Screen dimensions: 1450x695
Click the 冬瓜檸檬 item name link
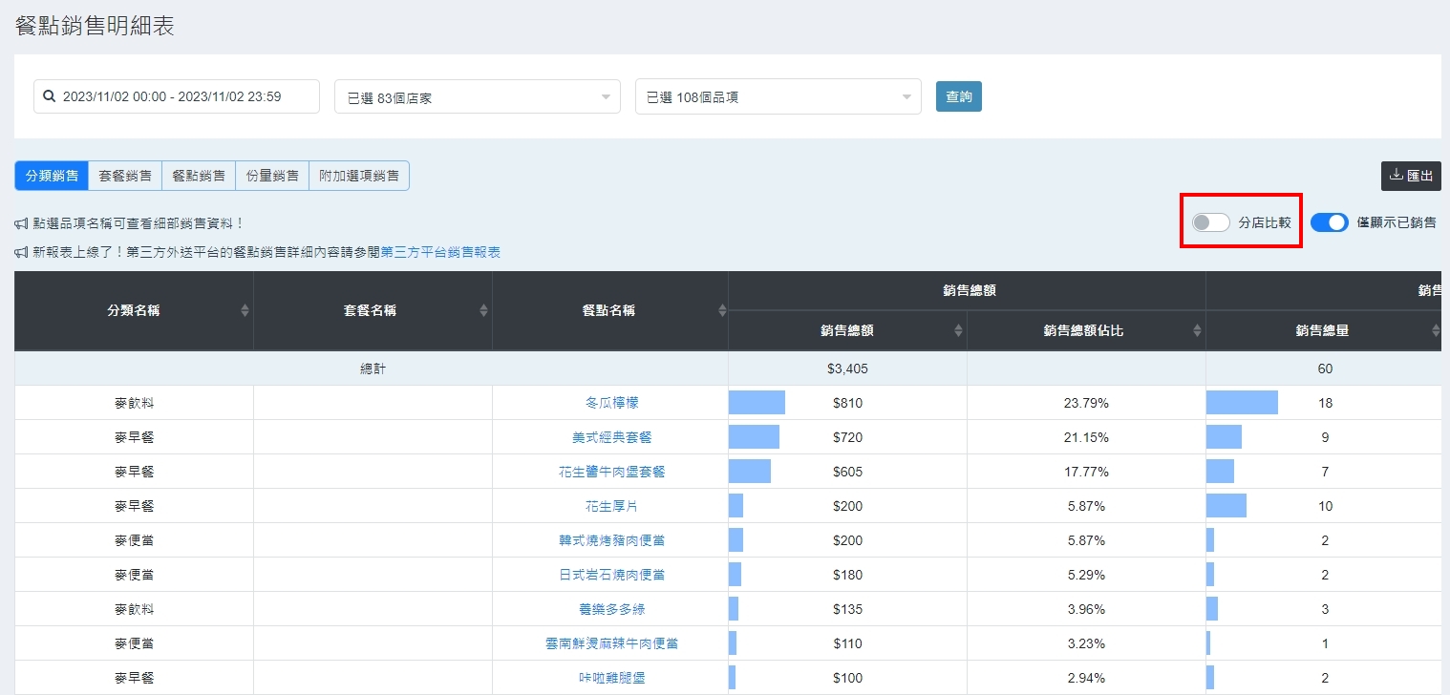click(610, 403)
